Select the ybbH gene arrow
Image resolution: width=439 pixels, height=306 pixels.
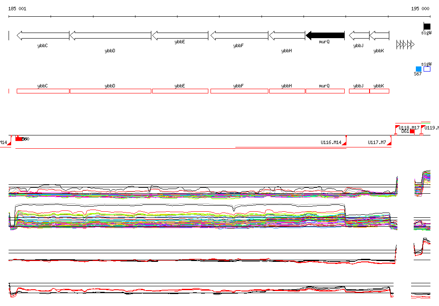287,36
